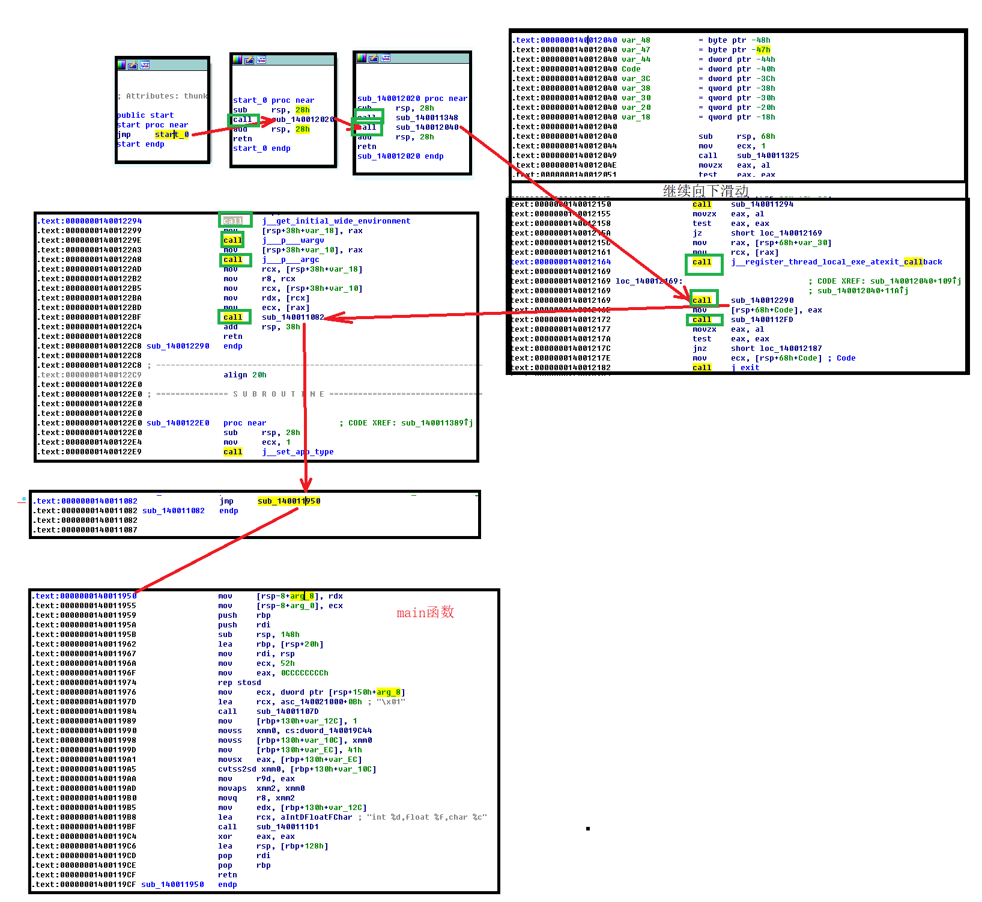The image size is (982, 902).
Task: Follow call to sub_14001107D
Action: (287, 712)
